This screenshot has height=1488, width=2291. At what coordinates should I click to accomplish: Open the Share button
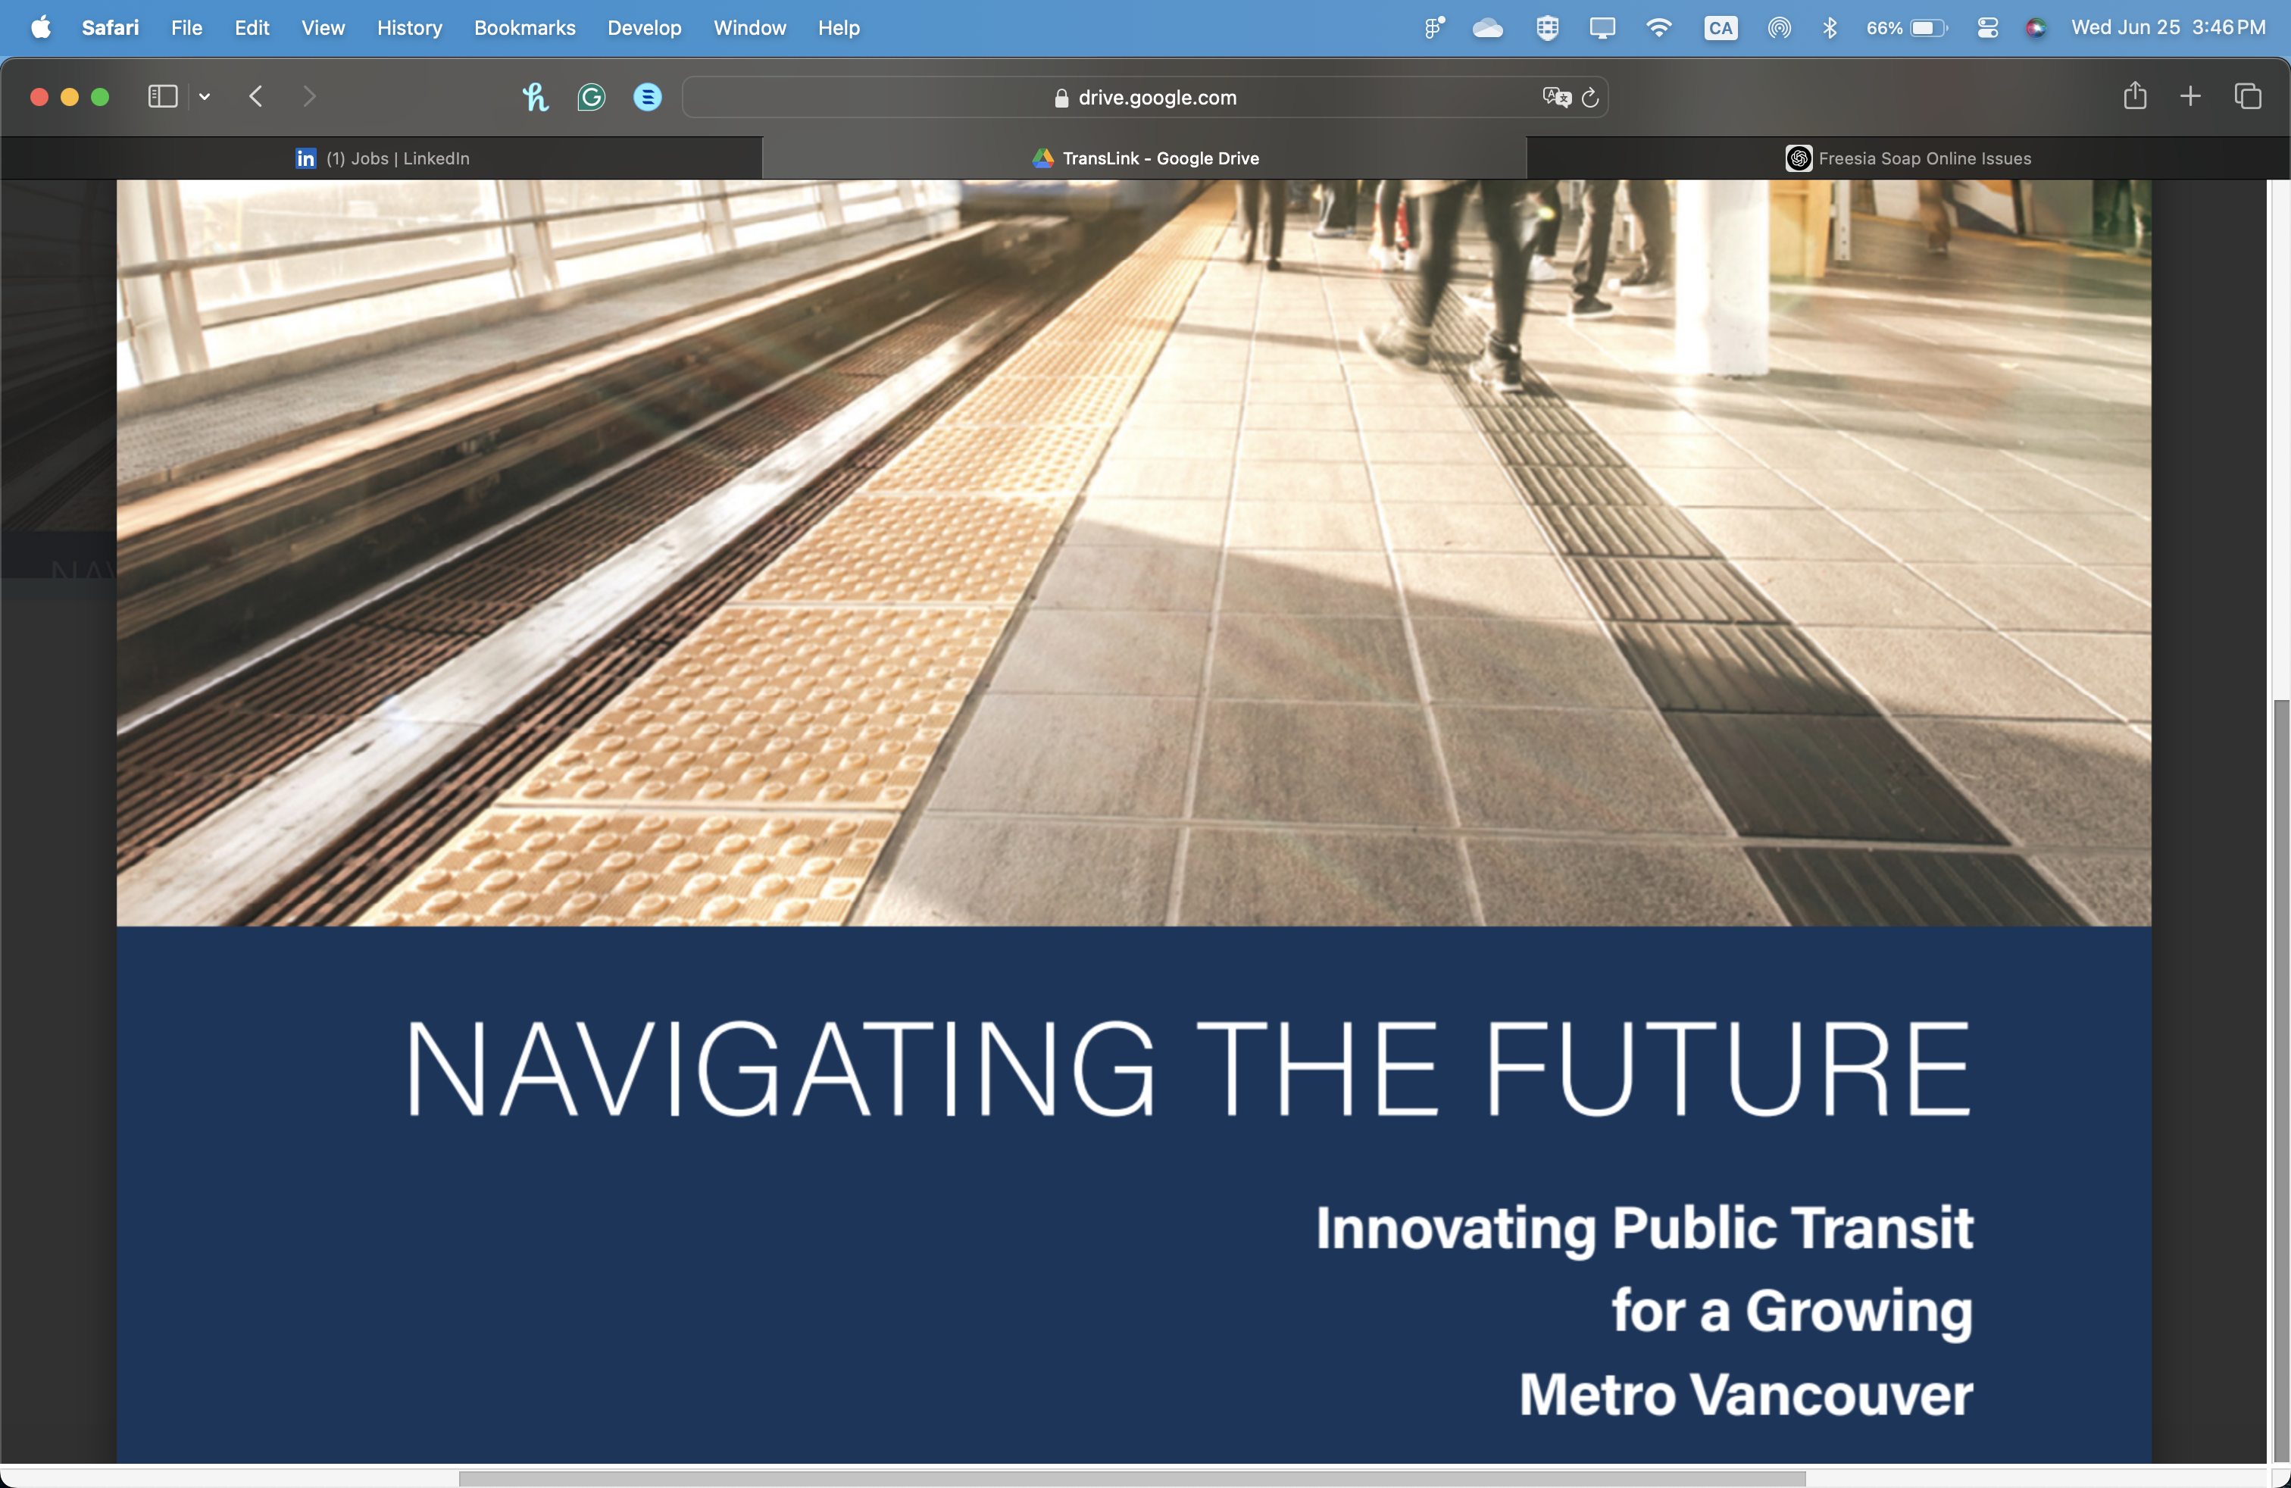pos(2135,95)
